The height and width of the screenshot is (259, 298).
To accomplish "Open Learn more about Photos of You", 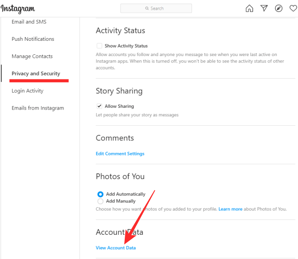I will tap(230, 209).
